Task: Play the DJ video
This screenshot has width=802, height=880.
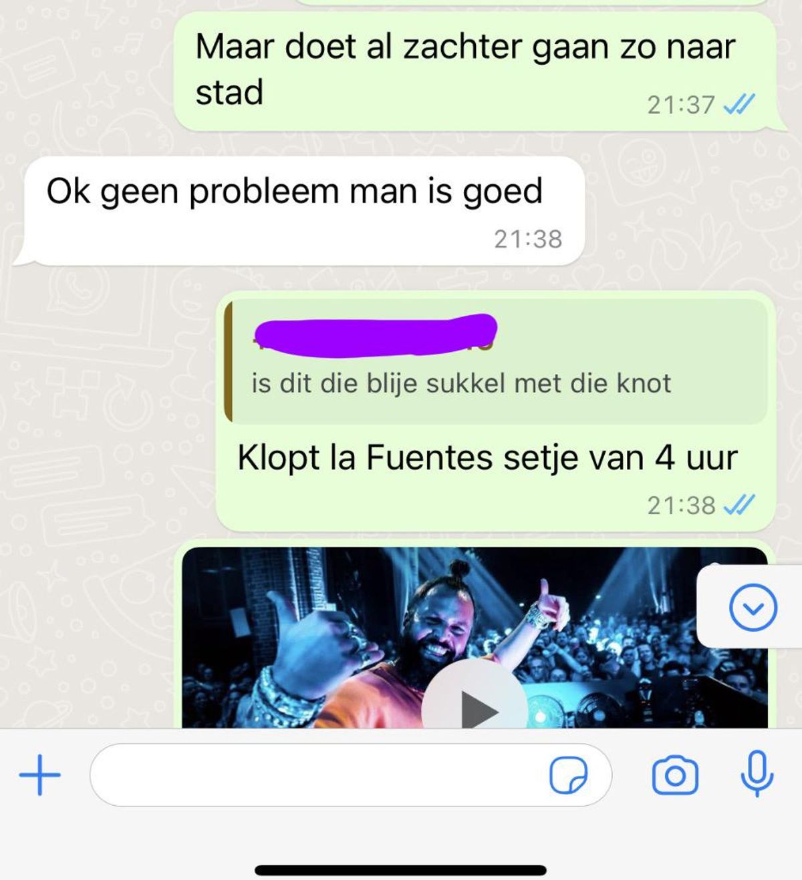Action: [x=476, y=708]
